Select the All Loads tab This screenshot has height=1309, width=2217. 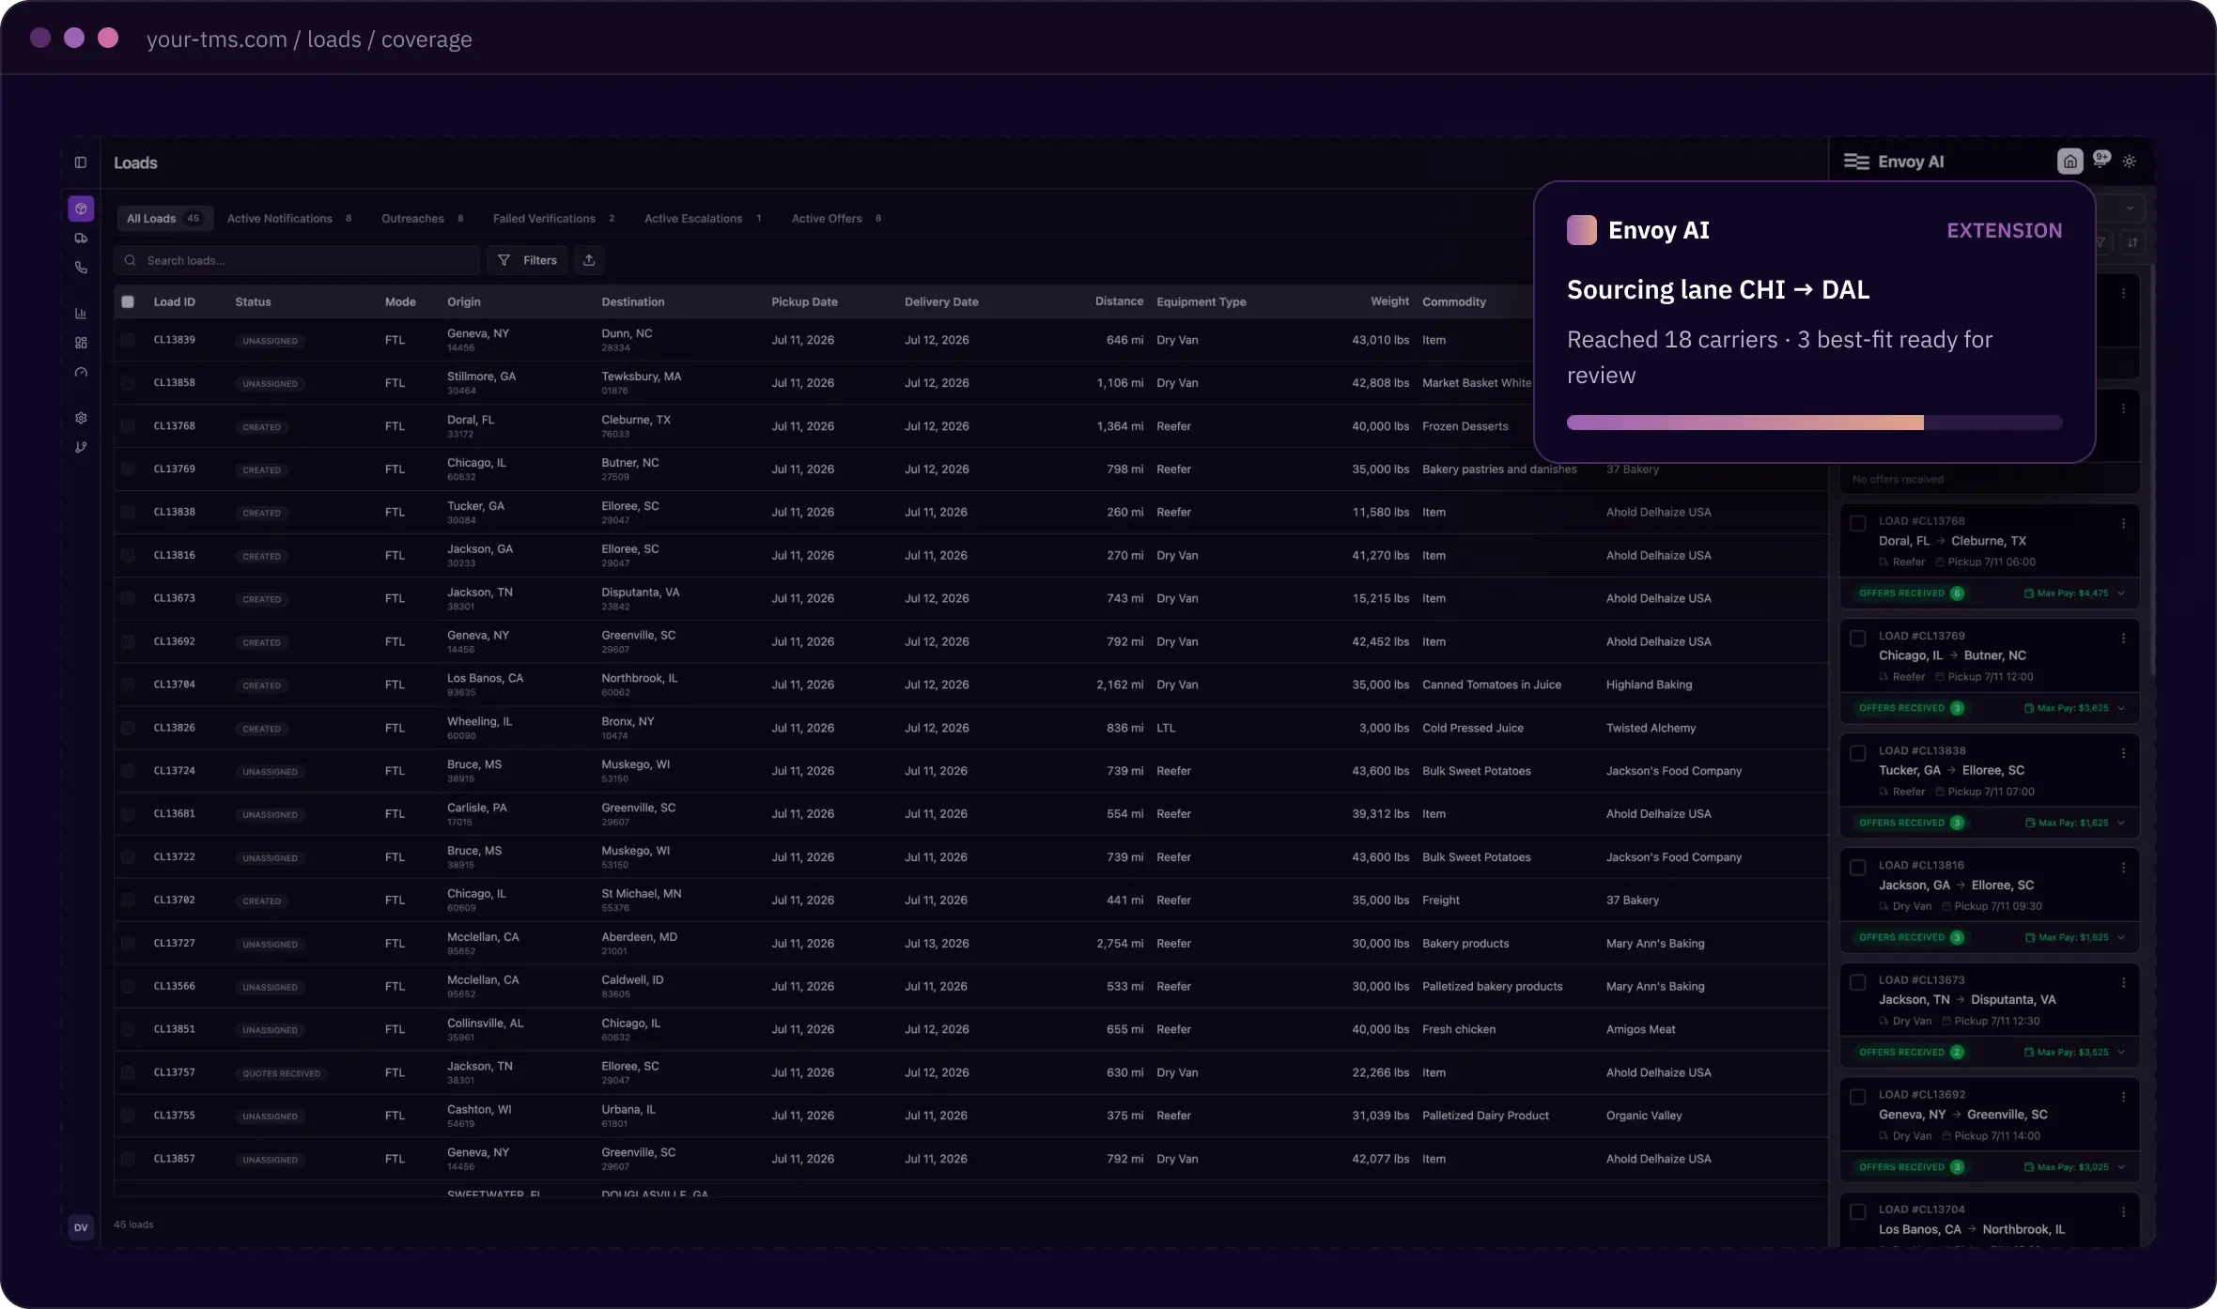163,219
